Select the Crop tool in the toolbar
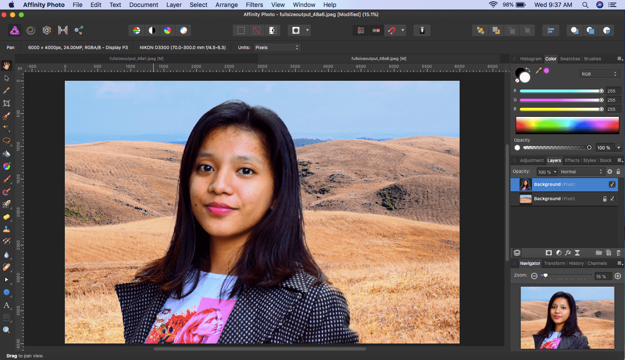 [7, 103]
